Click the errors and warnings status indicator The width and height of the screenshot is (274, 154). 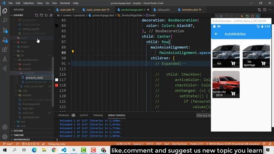pyautogui.click(x=30, y=144)
